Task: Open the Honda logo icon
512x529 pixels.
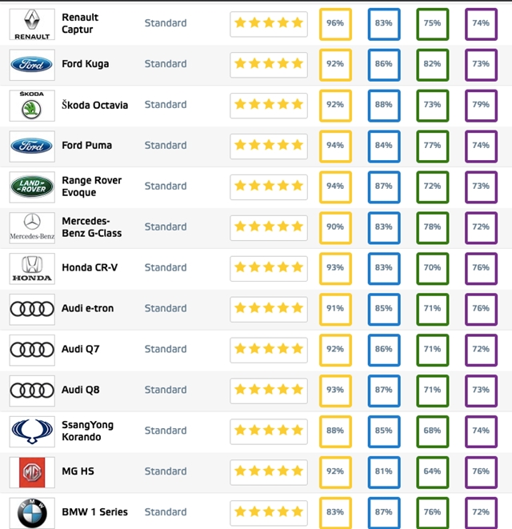Action: 32,269
